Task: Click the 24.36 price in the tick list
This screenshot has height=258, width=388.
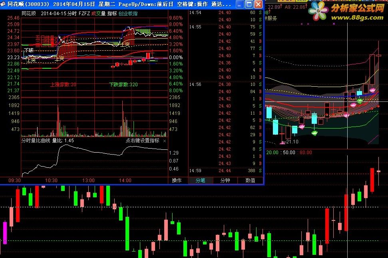Action: tap(225, 63)
